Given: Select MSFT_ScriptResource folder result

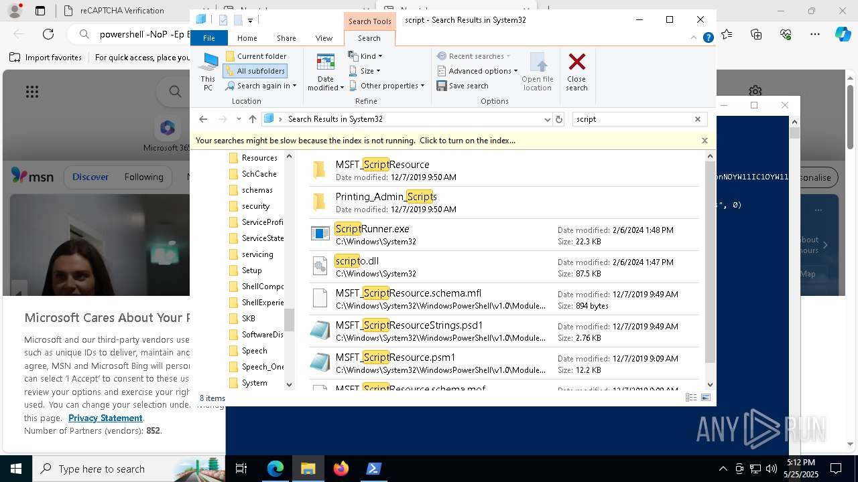Looking at the screenshot, I should pyautogui.click(x=504, y=171).
